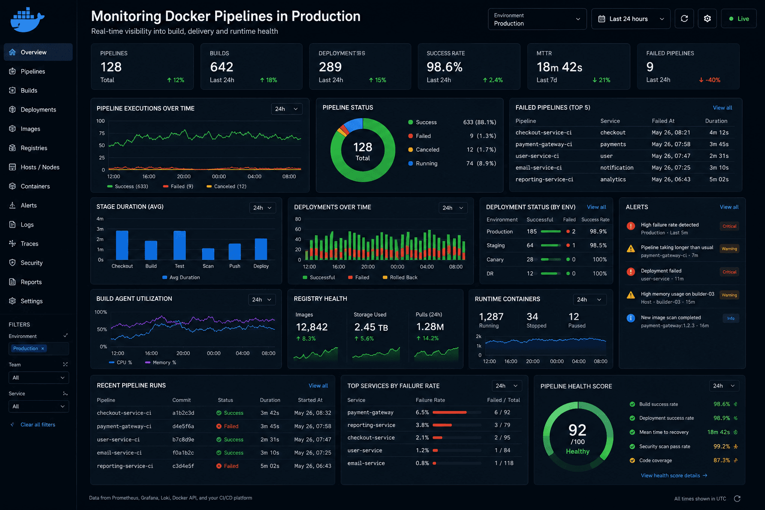Screen dimensions: 765x510
Task: Click the Settings gear icon in sidebar
Action: pyautogui.click(x=12, y=301)
